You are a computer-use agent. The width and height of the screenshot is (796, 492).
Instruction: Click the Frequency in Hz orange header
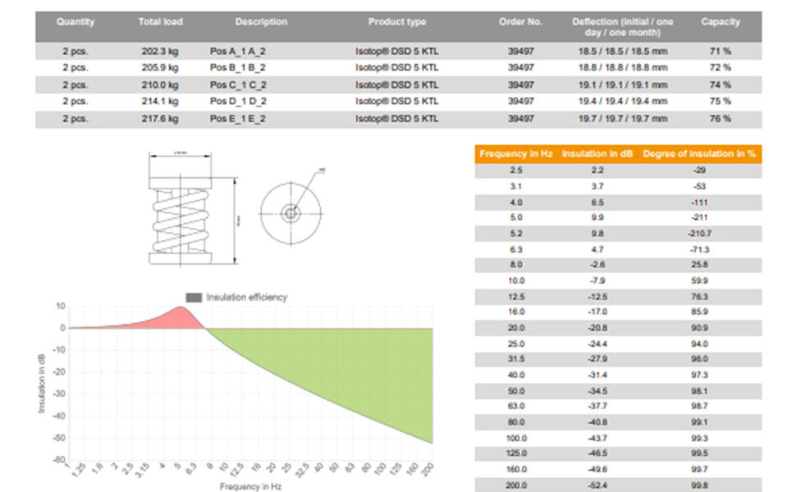pos(515,154)
